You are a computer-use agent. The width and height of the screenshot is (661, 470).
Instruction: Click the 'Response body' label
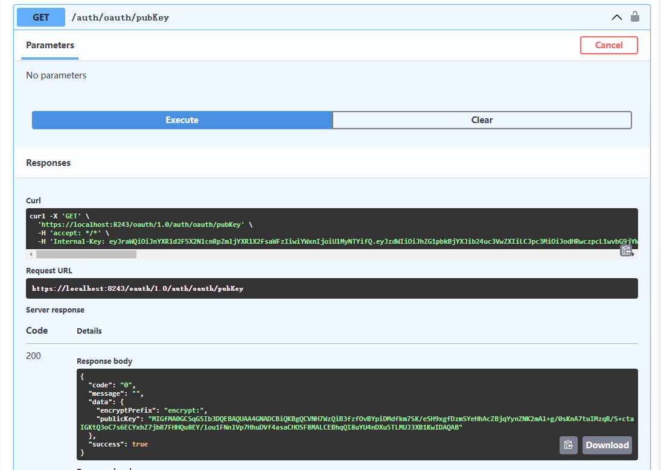(x=104, y=361)
